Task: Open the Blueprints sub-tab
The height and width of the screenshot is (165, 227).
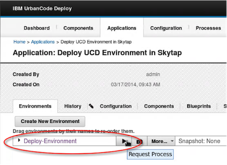Action: (199, 106)
